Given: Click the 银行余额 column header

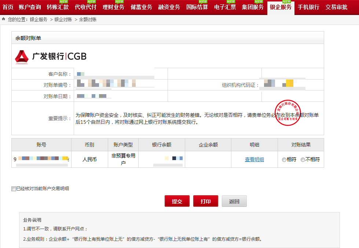Looking at the screenshot, I should [162, 145].
